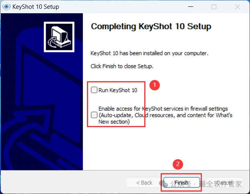Click the installer computer logo image
The image size is (250, 194).
click(59, 37)
